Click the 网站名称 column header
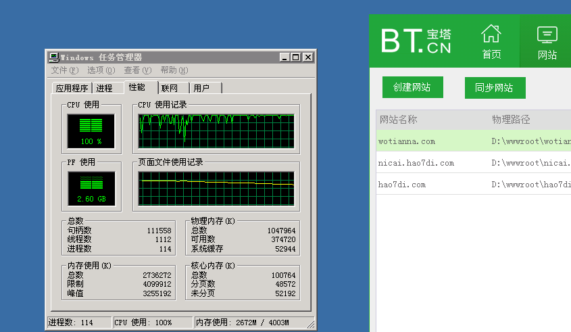Viewport: 571px width, 332px height. [x=399, y=120]
